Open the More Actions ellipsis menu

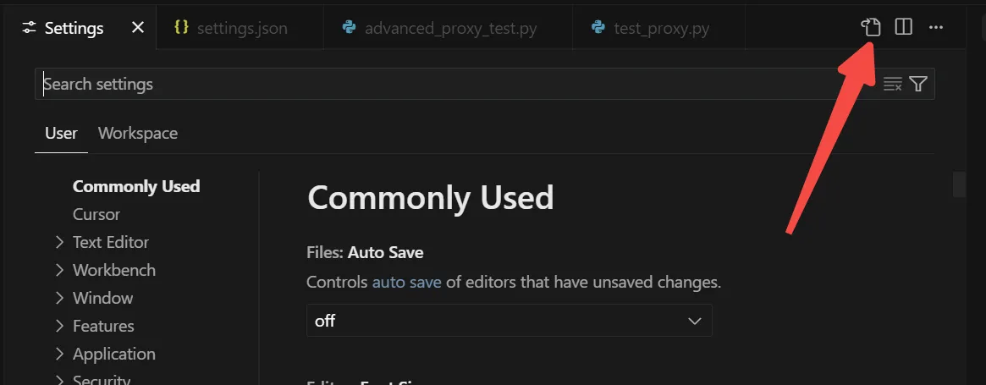tap(936, 28)
